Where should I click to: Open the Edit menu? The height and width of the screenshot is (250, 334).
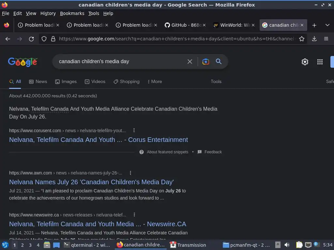[x=18, y=13]
